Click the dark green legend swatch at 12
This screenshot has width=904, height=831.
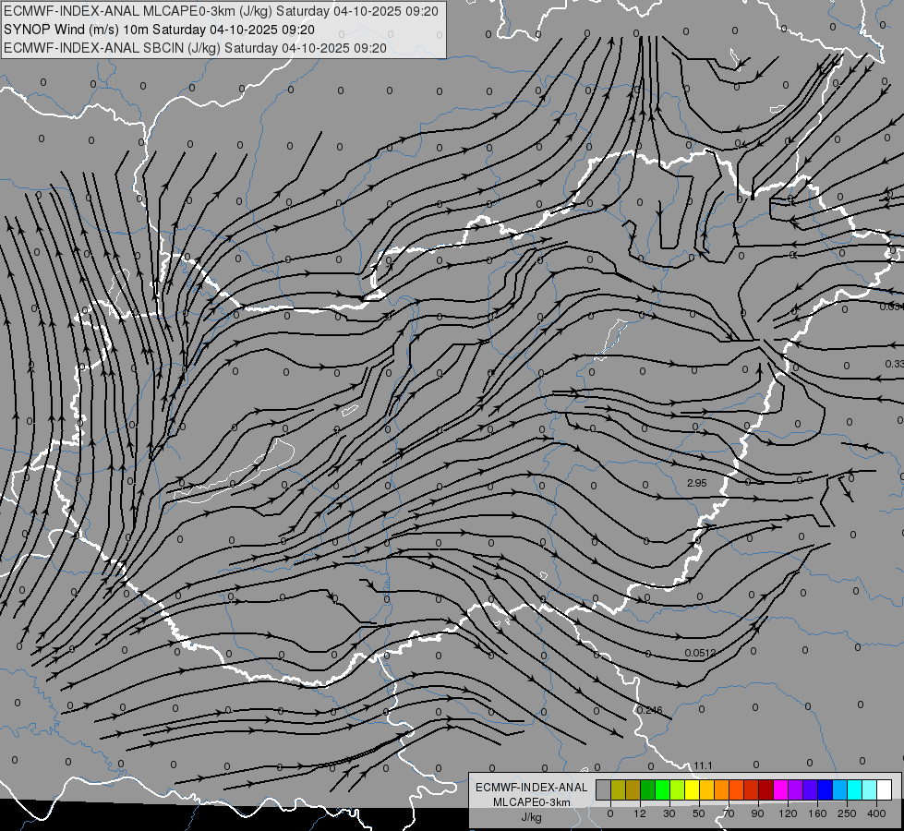pos(648,789)
